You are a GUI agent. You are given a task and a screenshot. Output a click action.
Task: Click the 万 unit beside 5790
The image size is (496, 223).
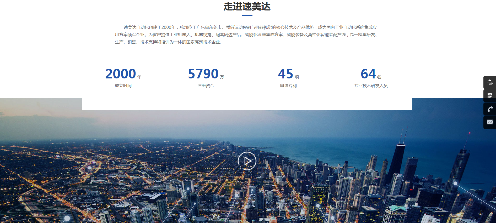222,77
